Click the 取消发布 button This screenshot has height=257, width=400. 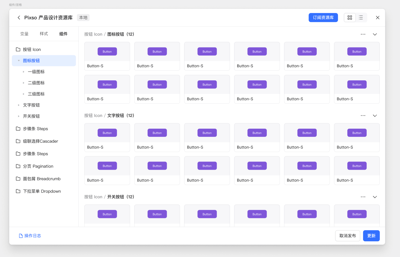pyautogui.click(x=347, y=236)
